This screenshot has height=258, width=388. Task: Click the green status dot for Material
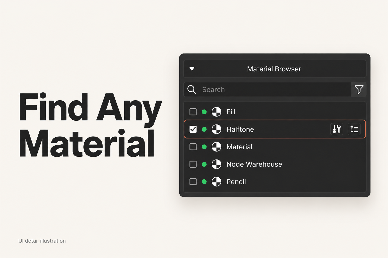pyautogui.click(x=204, y=147)
